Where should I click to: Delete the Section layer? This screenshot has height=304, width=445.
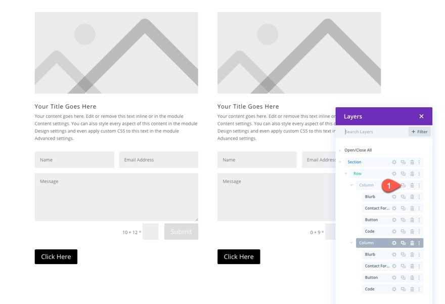pos(412,162)
